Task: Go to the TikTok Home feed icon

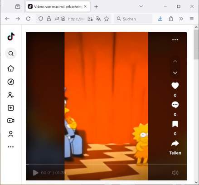Action: pyautogui.click(x=11, y=68)
